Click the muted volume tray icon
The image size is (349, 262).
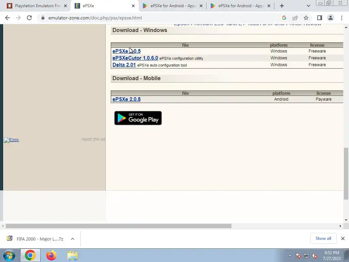point(315,256)
